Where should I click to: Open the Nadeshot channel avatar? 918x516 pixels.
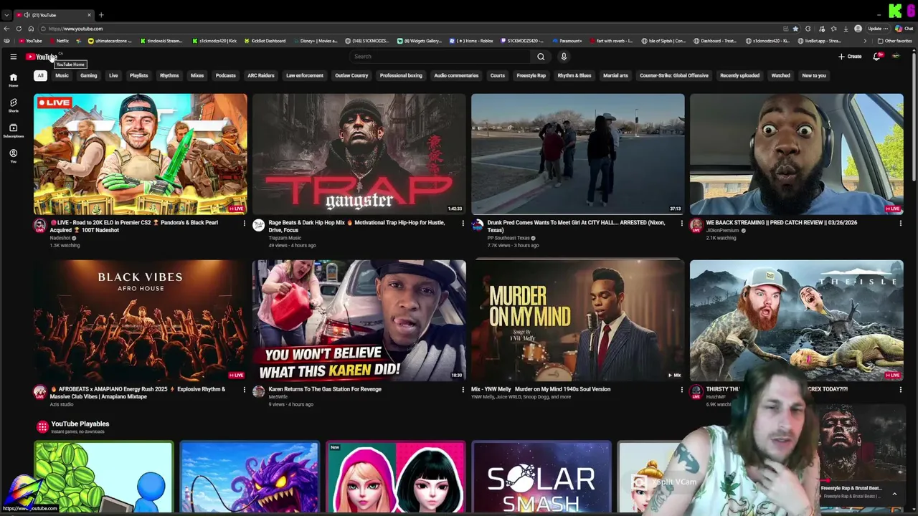[x=40, y=226]
